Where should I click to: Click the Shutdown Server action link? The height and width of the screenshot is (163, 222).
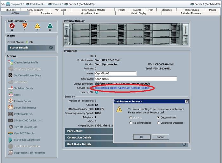pos(23,88)
